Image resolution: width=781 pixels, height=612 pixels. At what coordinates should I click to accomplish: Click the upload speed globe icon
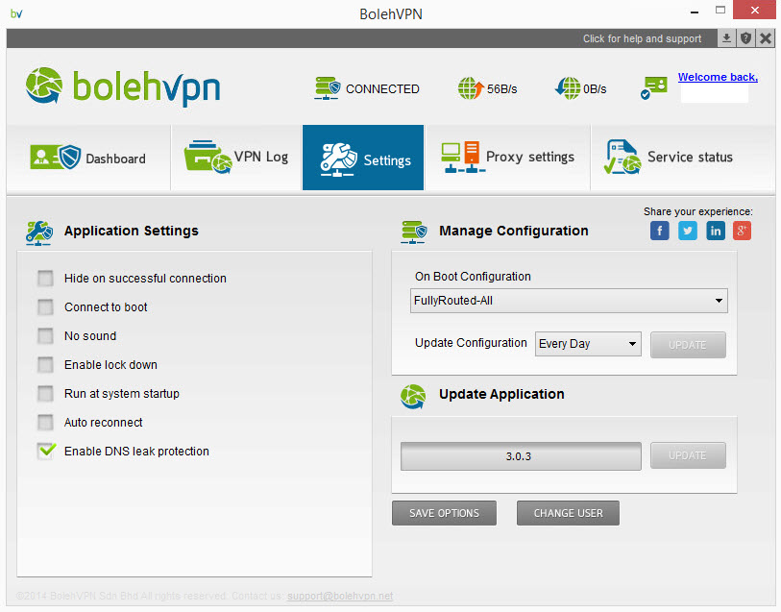(471, 88)
